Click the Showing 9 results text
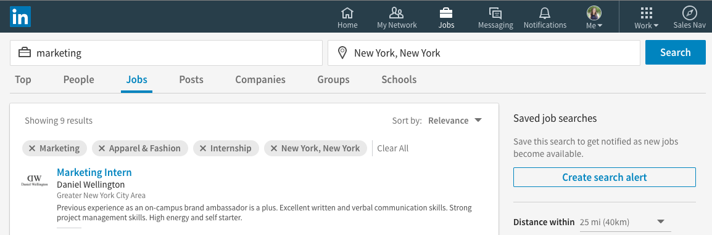The width and height of the screenshot is (712, 235). click(59, 121)
